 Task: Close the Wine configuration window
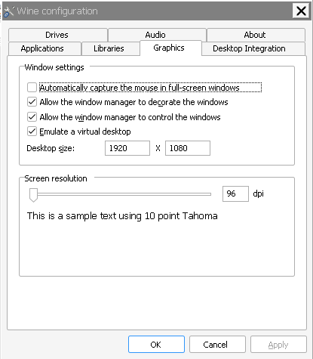tap(301, 11)
